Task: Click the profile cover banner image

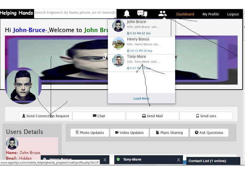Action: point(121,60)
